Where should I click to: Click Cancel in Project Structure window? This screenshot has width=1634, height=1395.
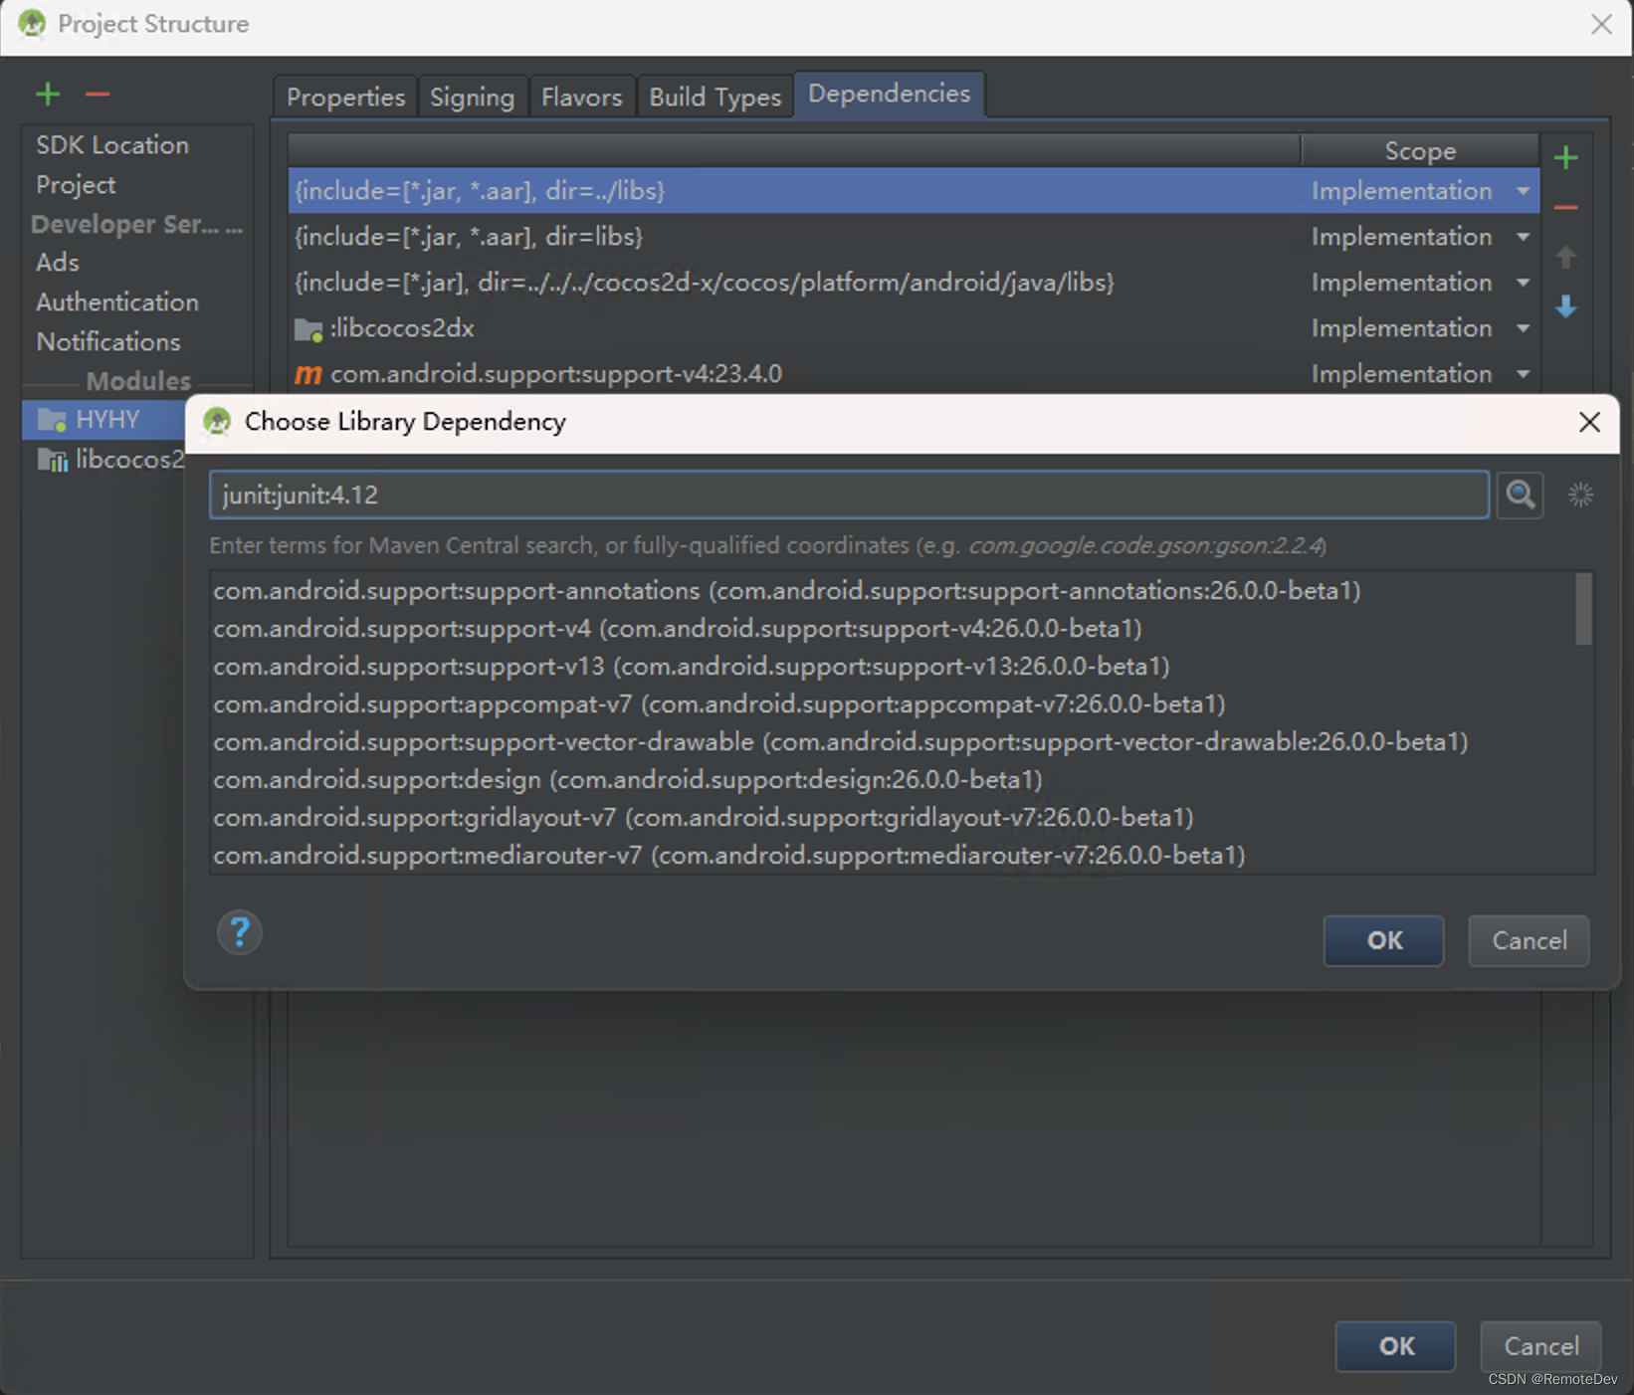point(1540,1346)
